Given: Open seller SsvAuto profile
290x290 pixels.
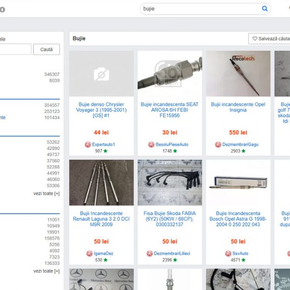Looking at the screenshot, I should point(240,253).
